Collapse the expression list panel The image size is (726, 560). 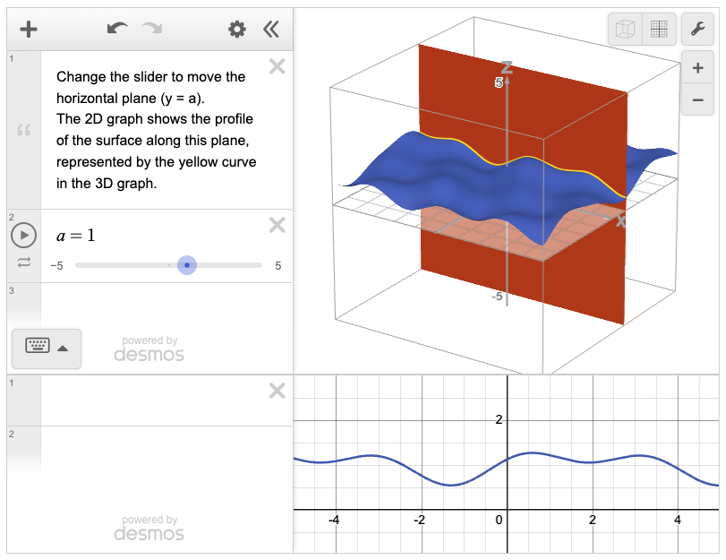click(271, 30)
